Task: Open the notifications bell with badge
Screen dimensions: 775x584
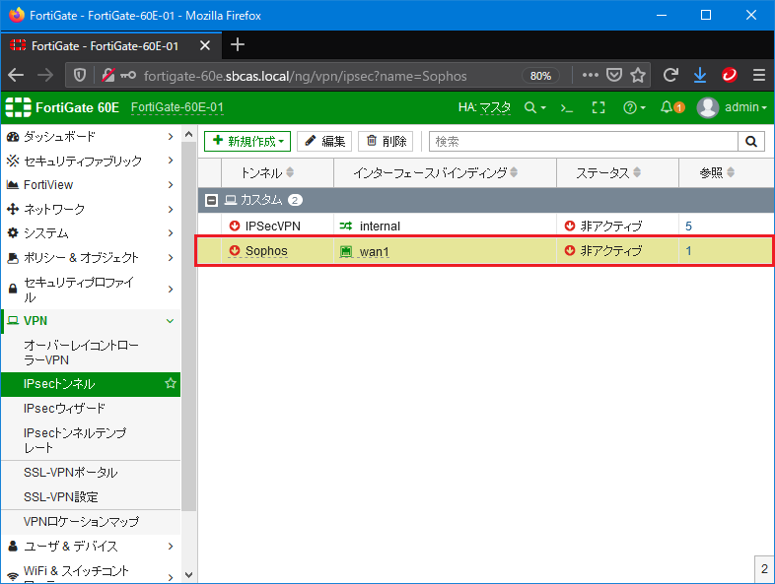Action: 672,107
